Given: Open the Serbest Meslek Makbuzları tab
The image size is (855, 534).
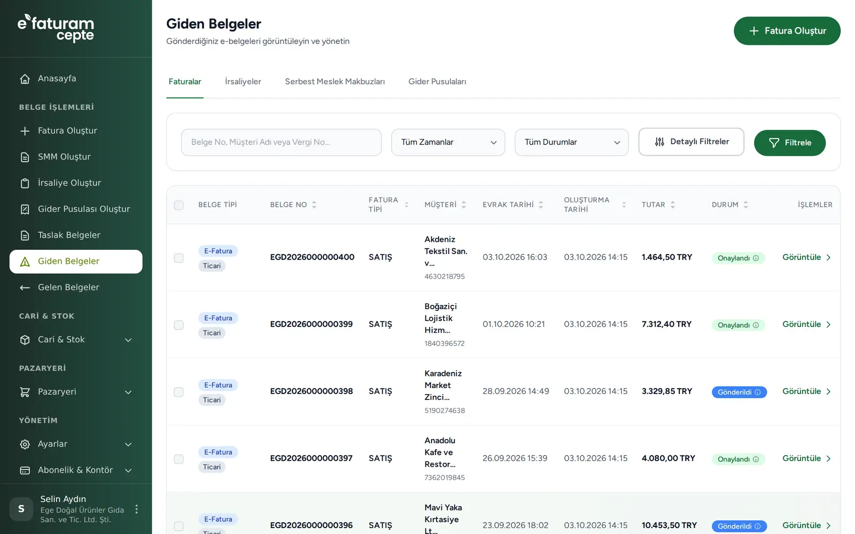Looking at the screenshot, I should pos(335,82).
